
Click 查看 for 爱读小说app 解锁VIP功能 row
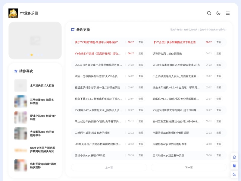[141, 155]
